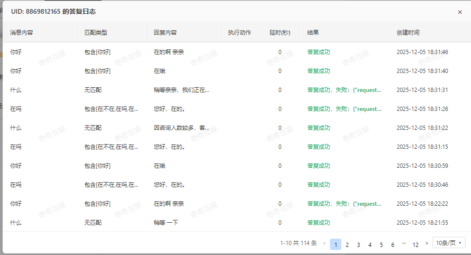Go to page 2
The width and height of the screenshot is (471, 255).
347,245
